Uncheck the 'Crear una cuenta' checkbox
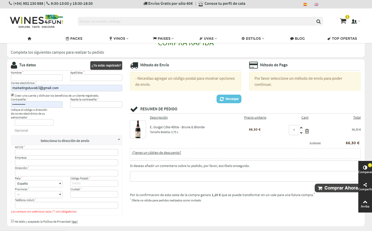This screenshot has height=231, width=372. (x=12, y=95)
